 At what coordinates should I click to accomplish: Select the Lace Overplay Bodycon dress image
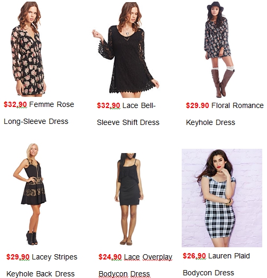pyautogui.click(x=129, y=199)
